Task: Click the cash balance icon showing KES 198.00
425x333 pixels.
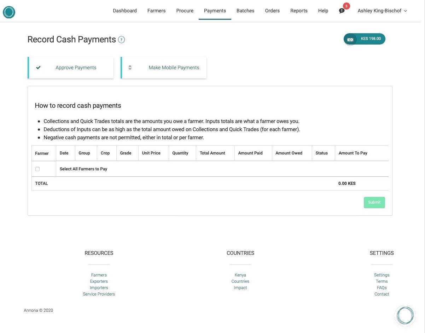Action: [x=350, y=40]
